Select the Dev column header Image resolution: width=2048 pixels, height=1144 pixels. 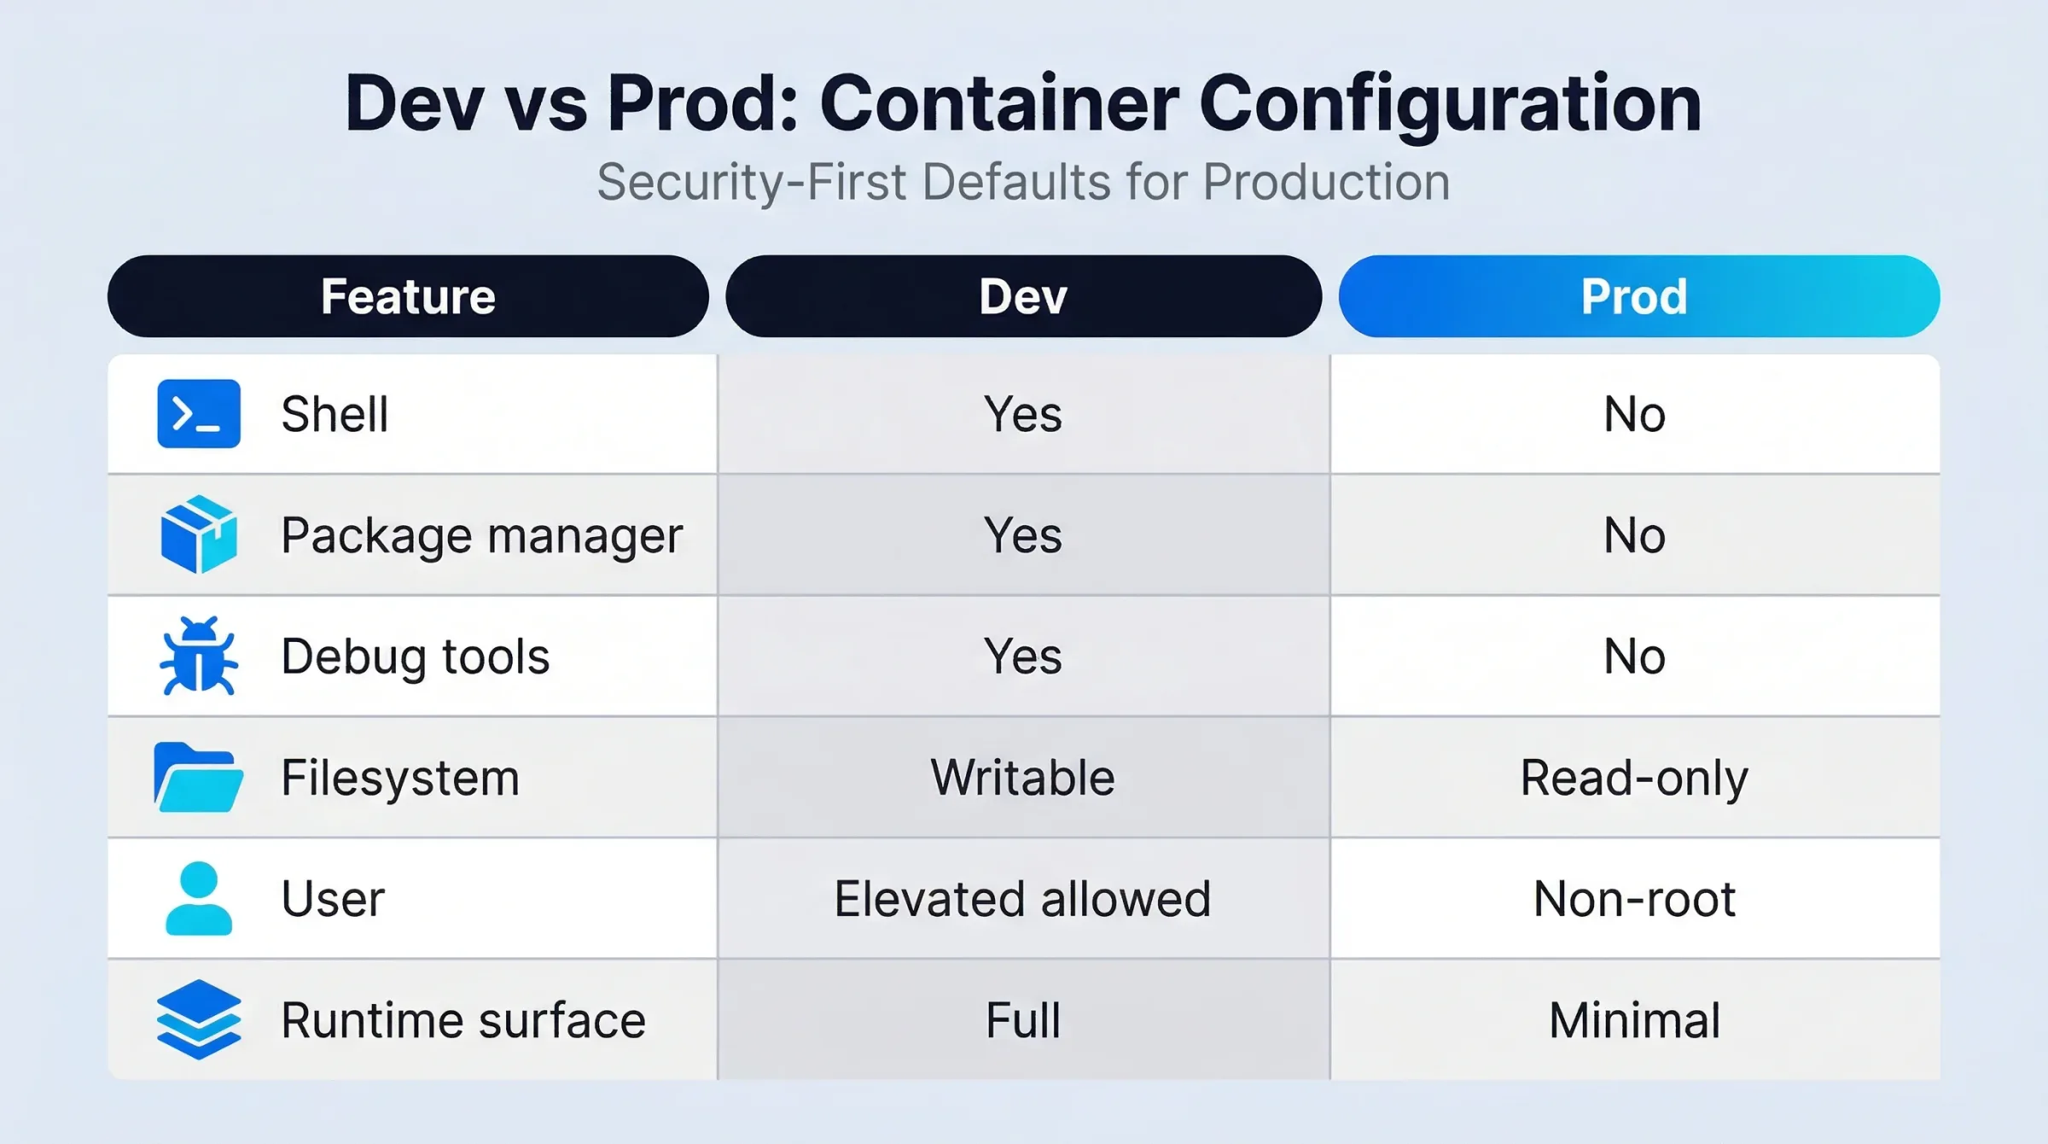coord(1023,296)
